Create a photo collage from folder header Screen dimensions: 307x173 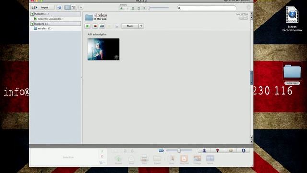[95, 26]
